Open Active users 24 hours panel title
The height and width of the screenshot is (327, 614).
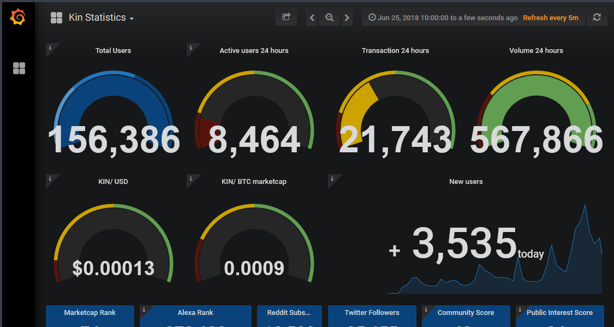point(254,51)
